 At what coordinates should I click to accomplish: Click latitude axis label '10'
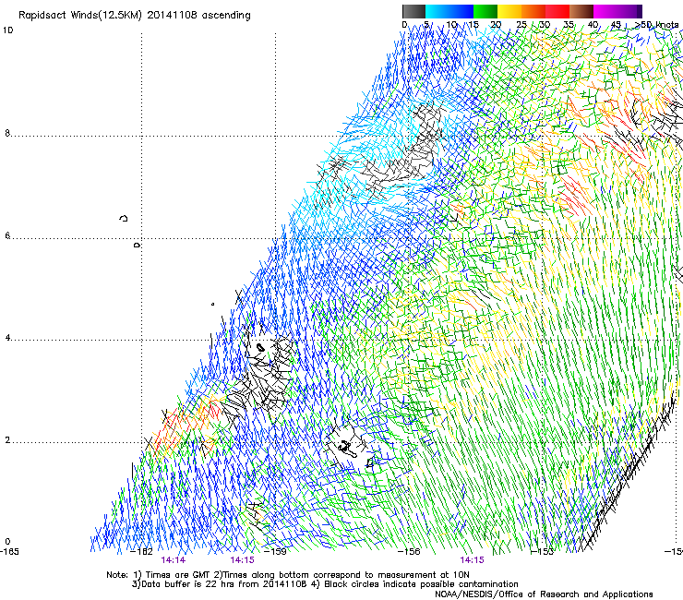click(7, 30)
